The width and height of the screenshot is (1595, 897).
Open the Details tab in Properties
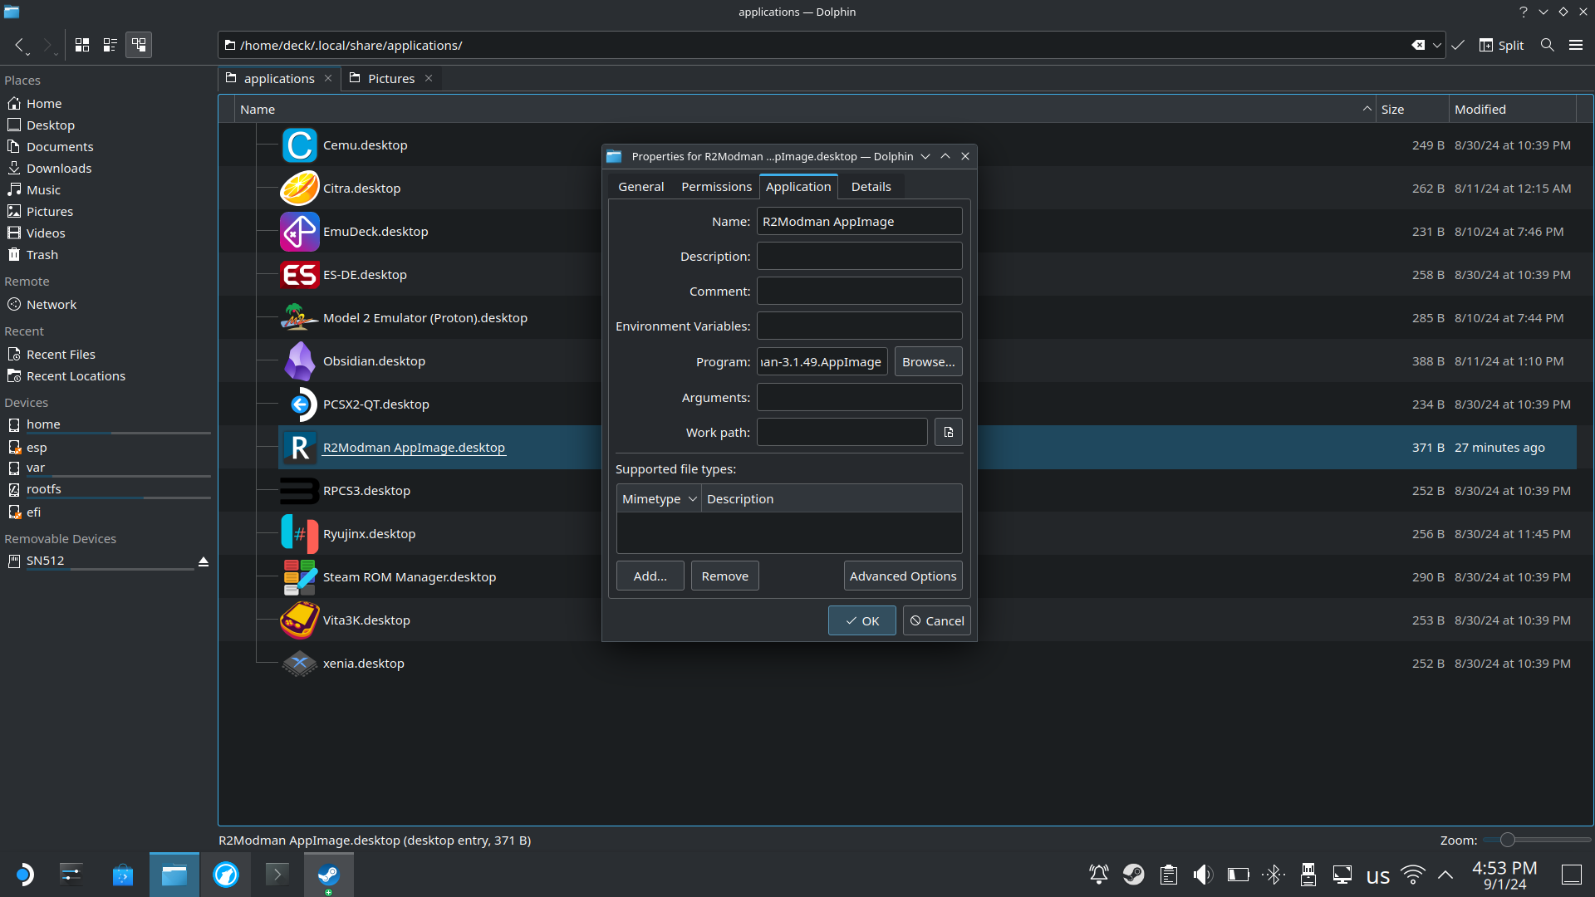point(871,187)
